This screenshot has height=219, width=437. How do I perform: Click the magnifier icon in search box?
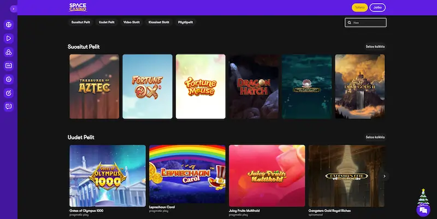[349, 22]
